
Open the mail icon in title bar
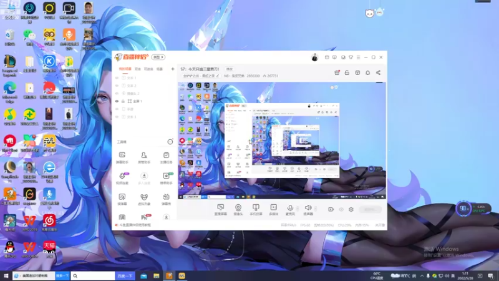click(327, 57)
